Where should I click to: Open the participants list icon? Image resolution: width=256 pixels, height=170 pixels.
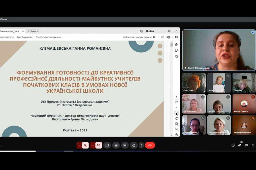(240, 145)
